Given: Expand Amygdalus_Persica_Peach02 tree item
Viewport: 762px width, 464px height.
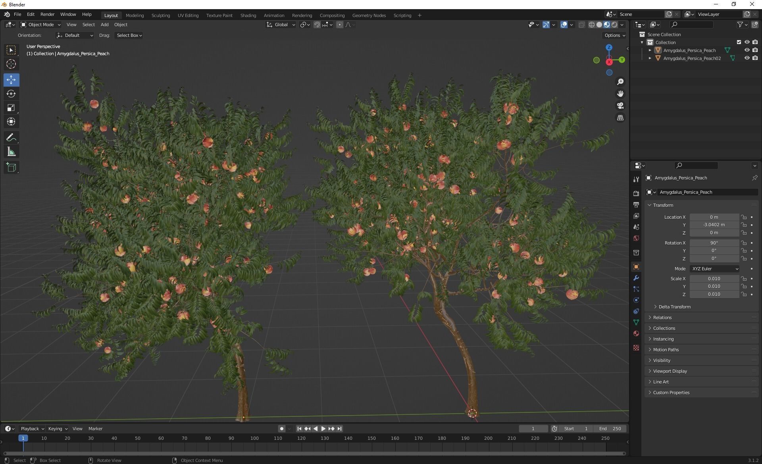Looking at the screenshot, I should pyautogui.click(x=650, y=58).
